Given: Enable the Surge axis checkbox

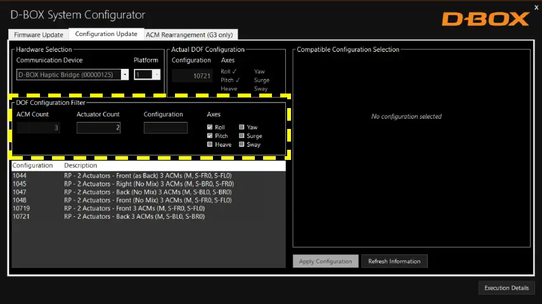Looking at the screenshot, I should [x=242, y=136].
